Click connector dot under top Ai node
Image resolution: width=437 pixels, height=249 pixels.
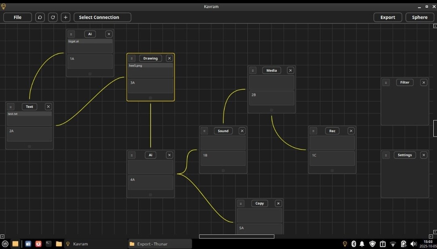tap(90, 74)
